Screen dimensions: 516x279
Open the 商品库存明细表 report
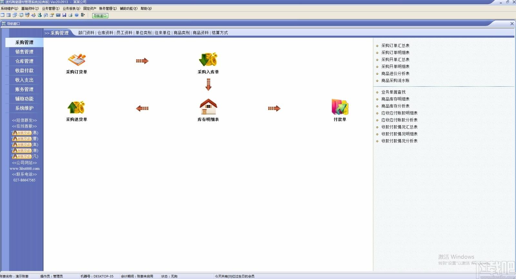click(395, 99)
